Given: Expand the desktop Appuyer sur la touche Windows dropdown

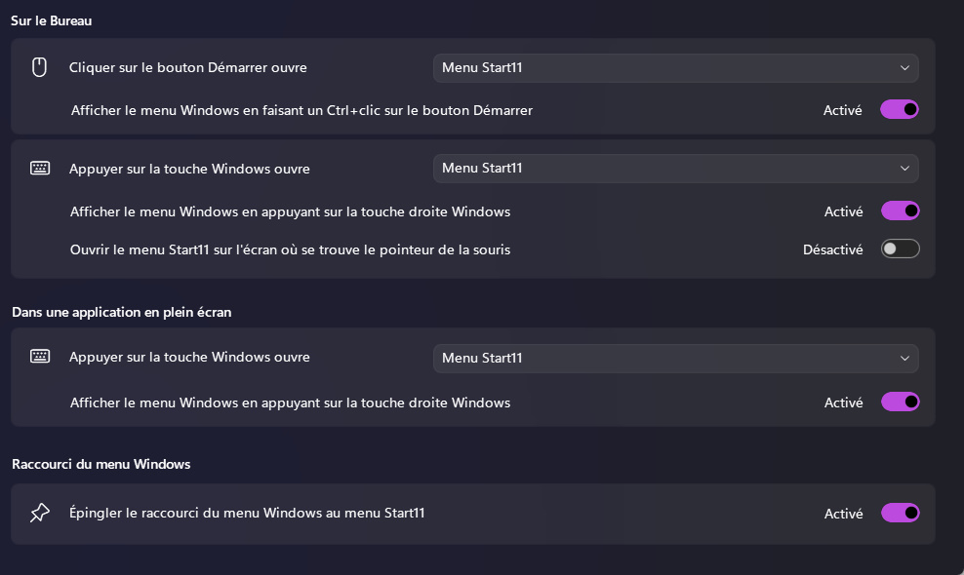Looking at the screenshot, I should [x=675, y=169].
